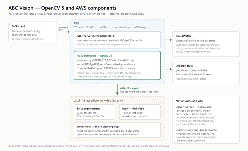Select the Pose — MediaPipe box

point(140,112)
